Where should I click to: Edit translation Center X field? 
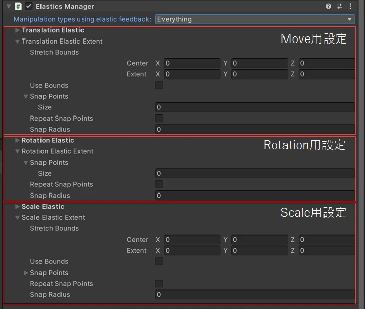pyautogui.click(x=192, y=63)
